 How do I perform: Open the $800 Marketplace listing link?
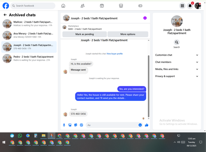(x=85, y=29)
